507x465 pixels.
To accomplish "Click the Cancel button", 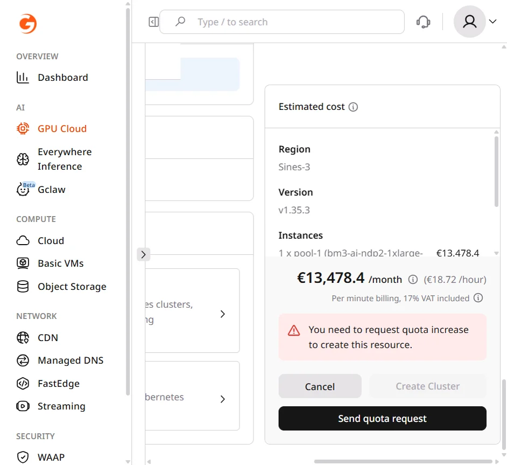I will click(x=320, y=386).
